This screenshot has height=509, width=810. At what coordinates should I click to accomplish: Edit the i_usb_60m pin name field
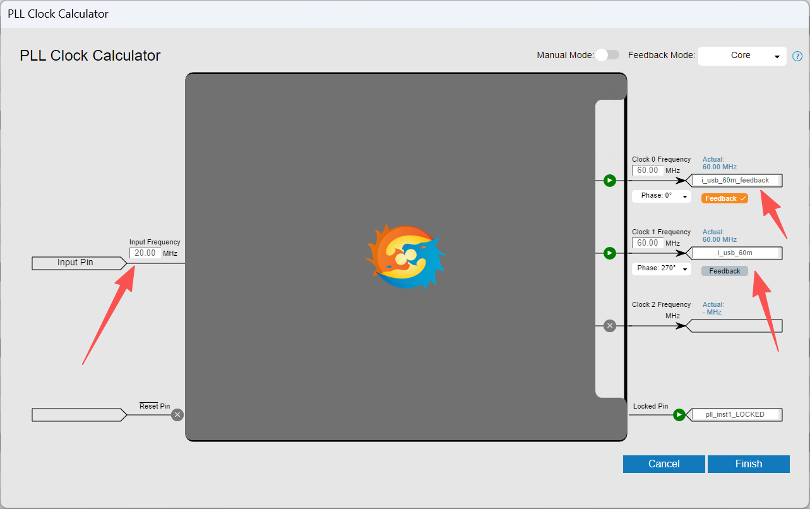735,253
